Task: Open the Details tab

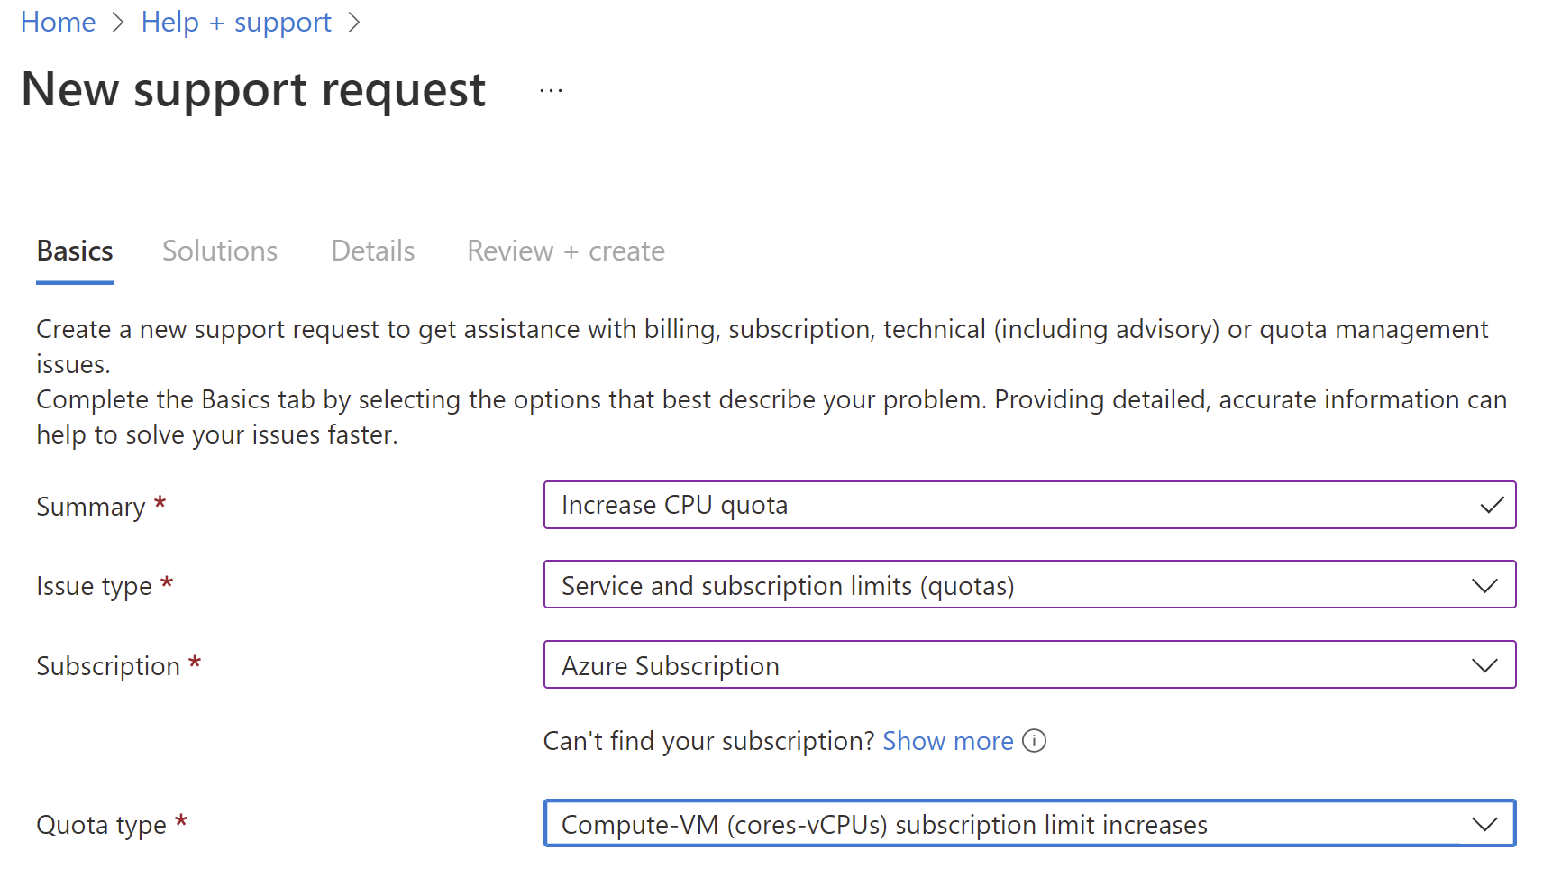Action: [373, 251]
